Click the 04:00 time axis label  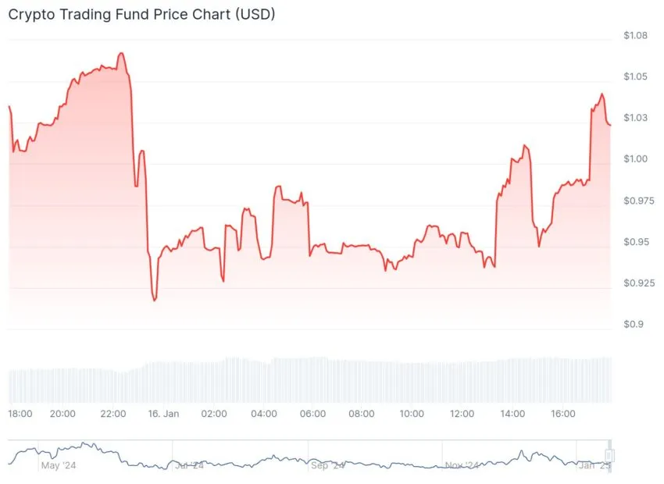(x=264, y=414)
